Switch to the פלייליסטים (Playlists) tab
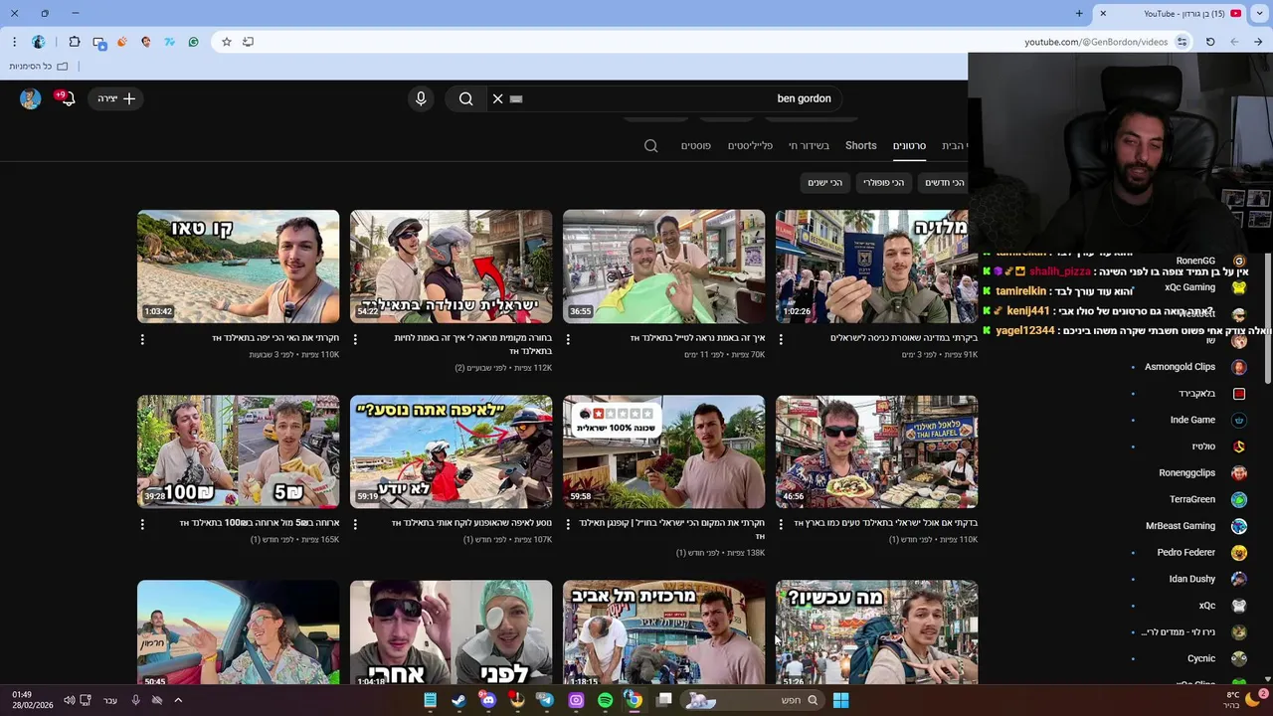The image size is (1273, 716). pyautogui.click(x=750, y=146)
